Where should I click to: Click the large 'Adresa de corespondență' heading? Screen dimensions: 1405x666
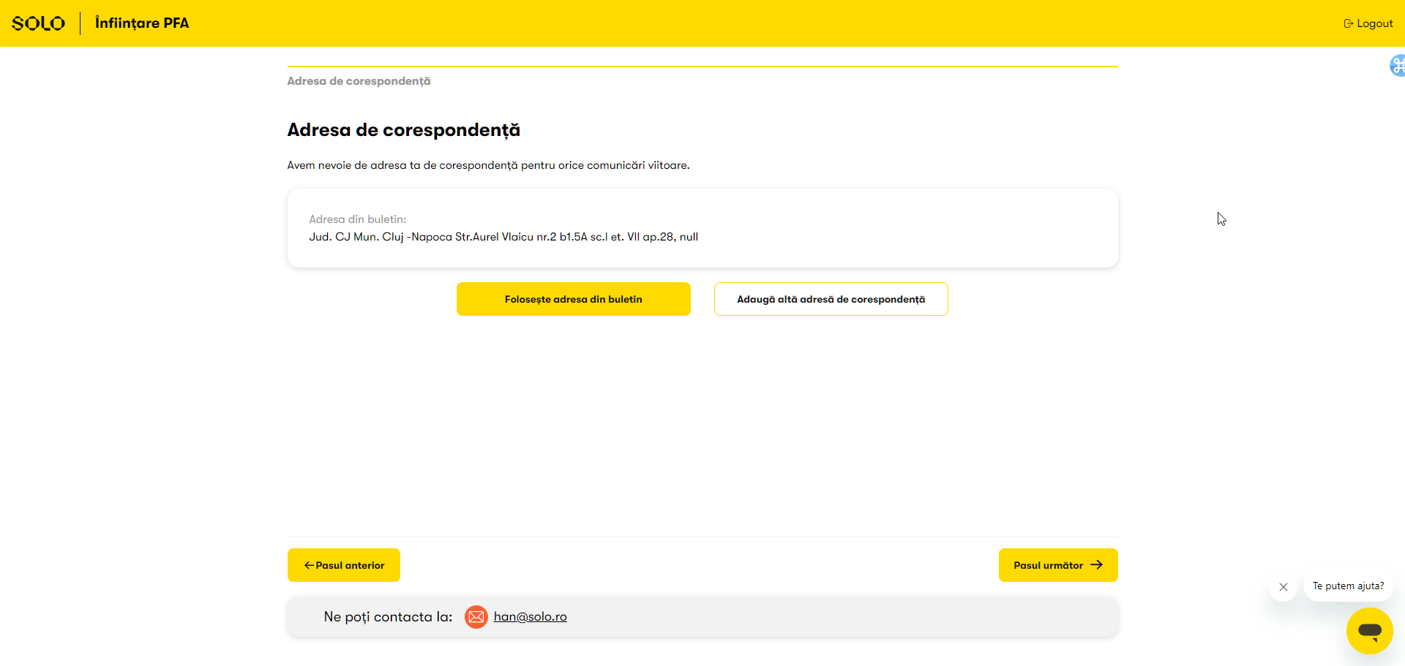point(403,130)
